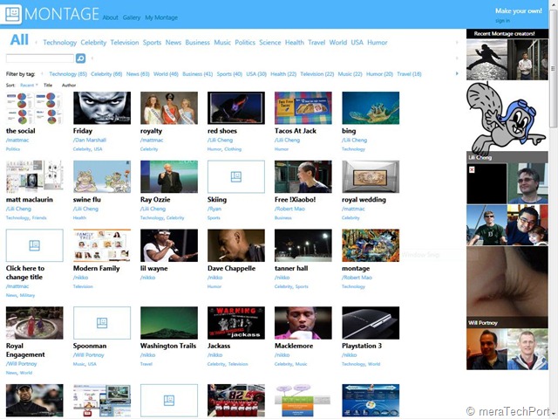Click author /Robert Mao under montage
Screen dimensions: 558x419
pos(357,278)
